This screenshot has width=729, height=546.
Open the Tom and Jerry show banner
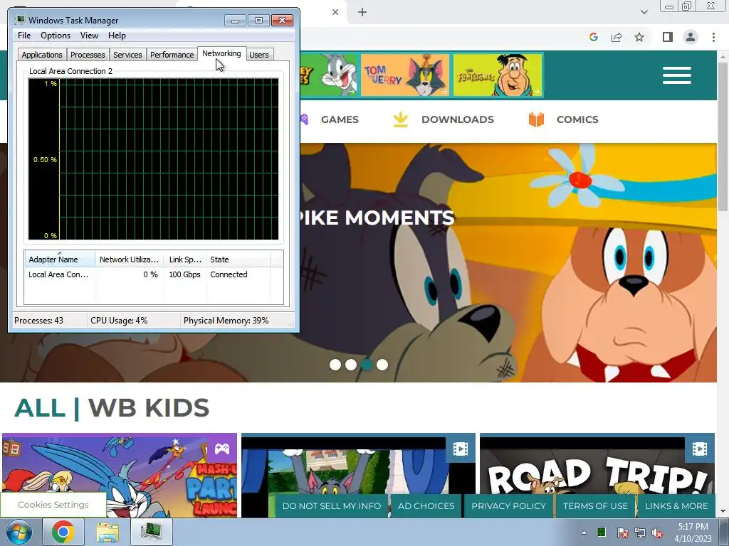click(405, 75)
